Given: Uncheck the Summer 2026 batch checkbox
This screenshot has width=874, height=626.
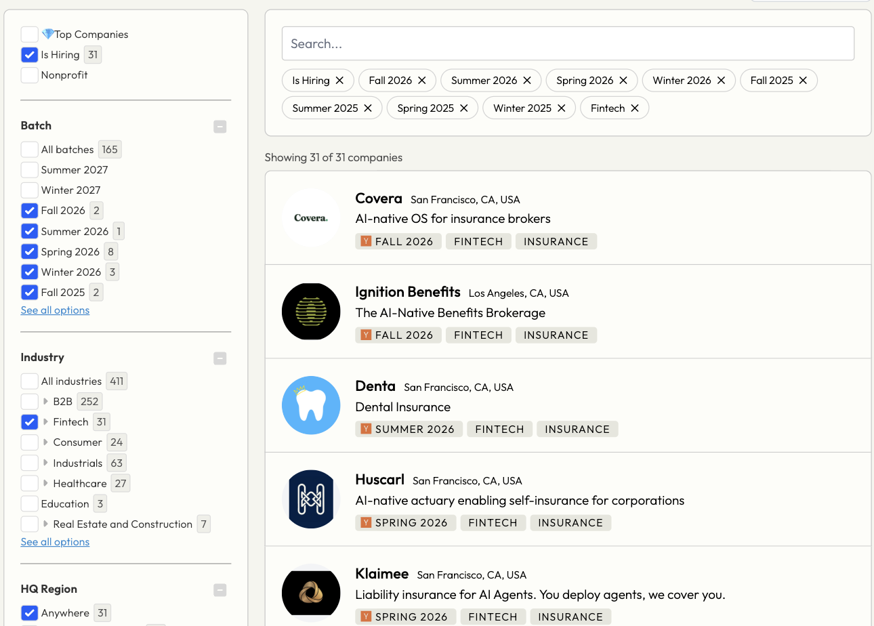Looking at the screenshot, I should coord(29,231).
